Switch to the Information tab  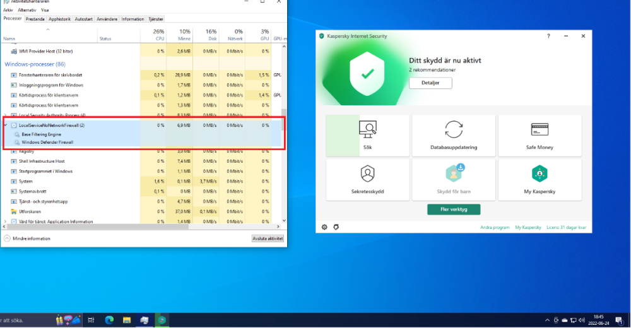tap(133, 19)
